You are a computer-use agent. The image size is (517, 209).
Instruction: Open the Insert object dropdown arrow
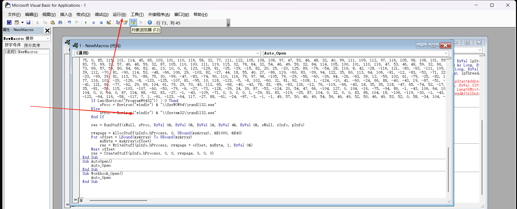tap(22, 23)
